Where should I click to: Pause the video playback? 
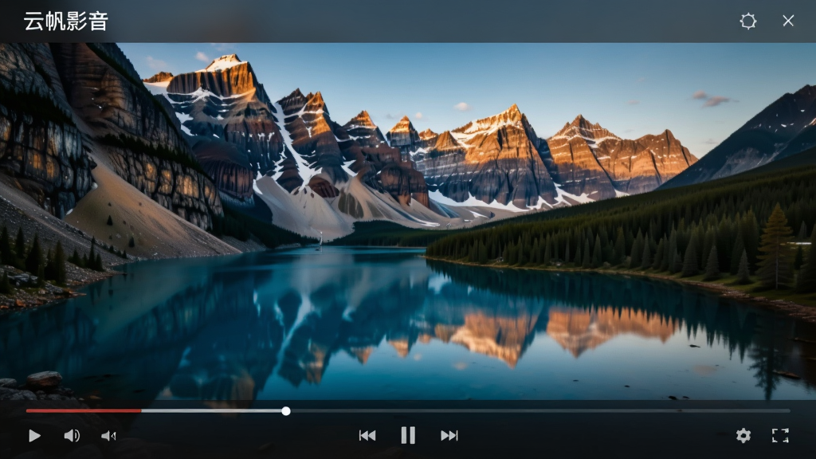click(408, 435)
